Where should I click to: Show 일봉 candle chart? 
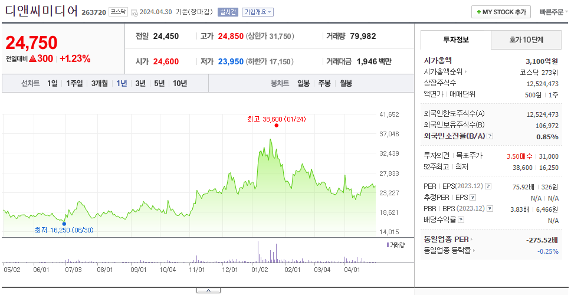point(303,83)
